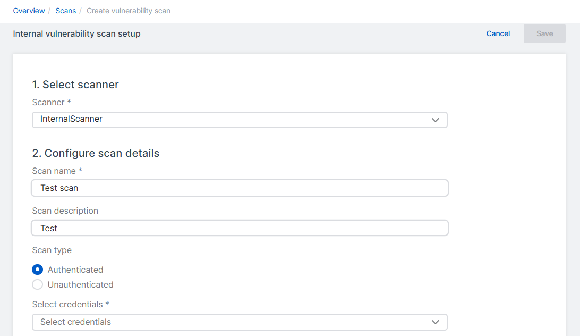Click the Unauthenticated text label

click(80, 284)
